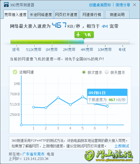Viewport: 140px width, 164px height.
Task: Click the 4M宽带 scale label
Action: click(87, 50)
